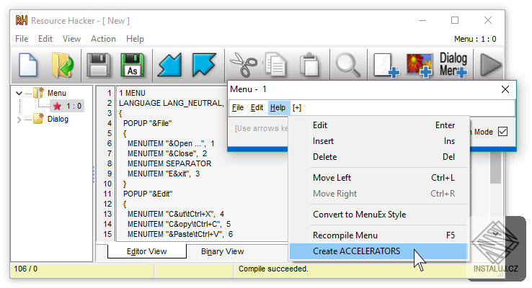The image size is (532, 288).
Task: Open the main window Help menu
Action: coord(135,39)
